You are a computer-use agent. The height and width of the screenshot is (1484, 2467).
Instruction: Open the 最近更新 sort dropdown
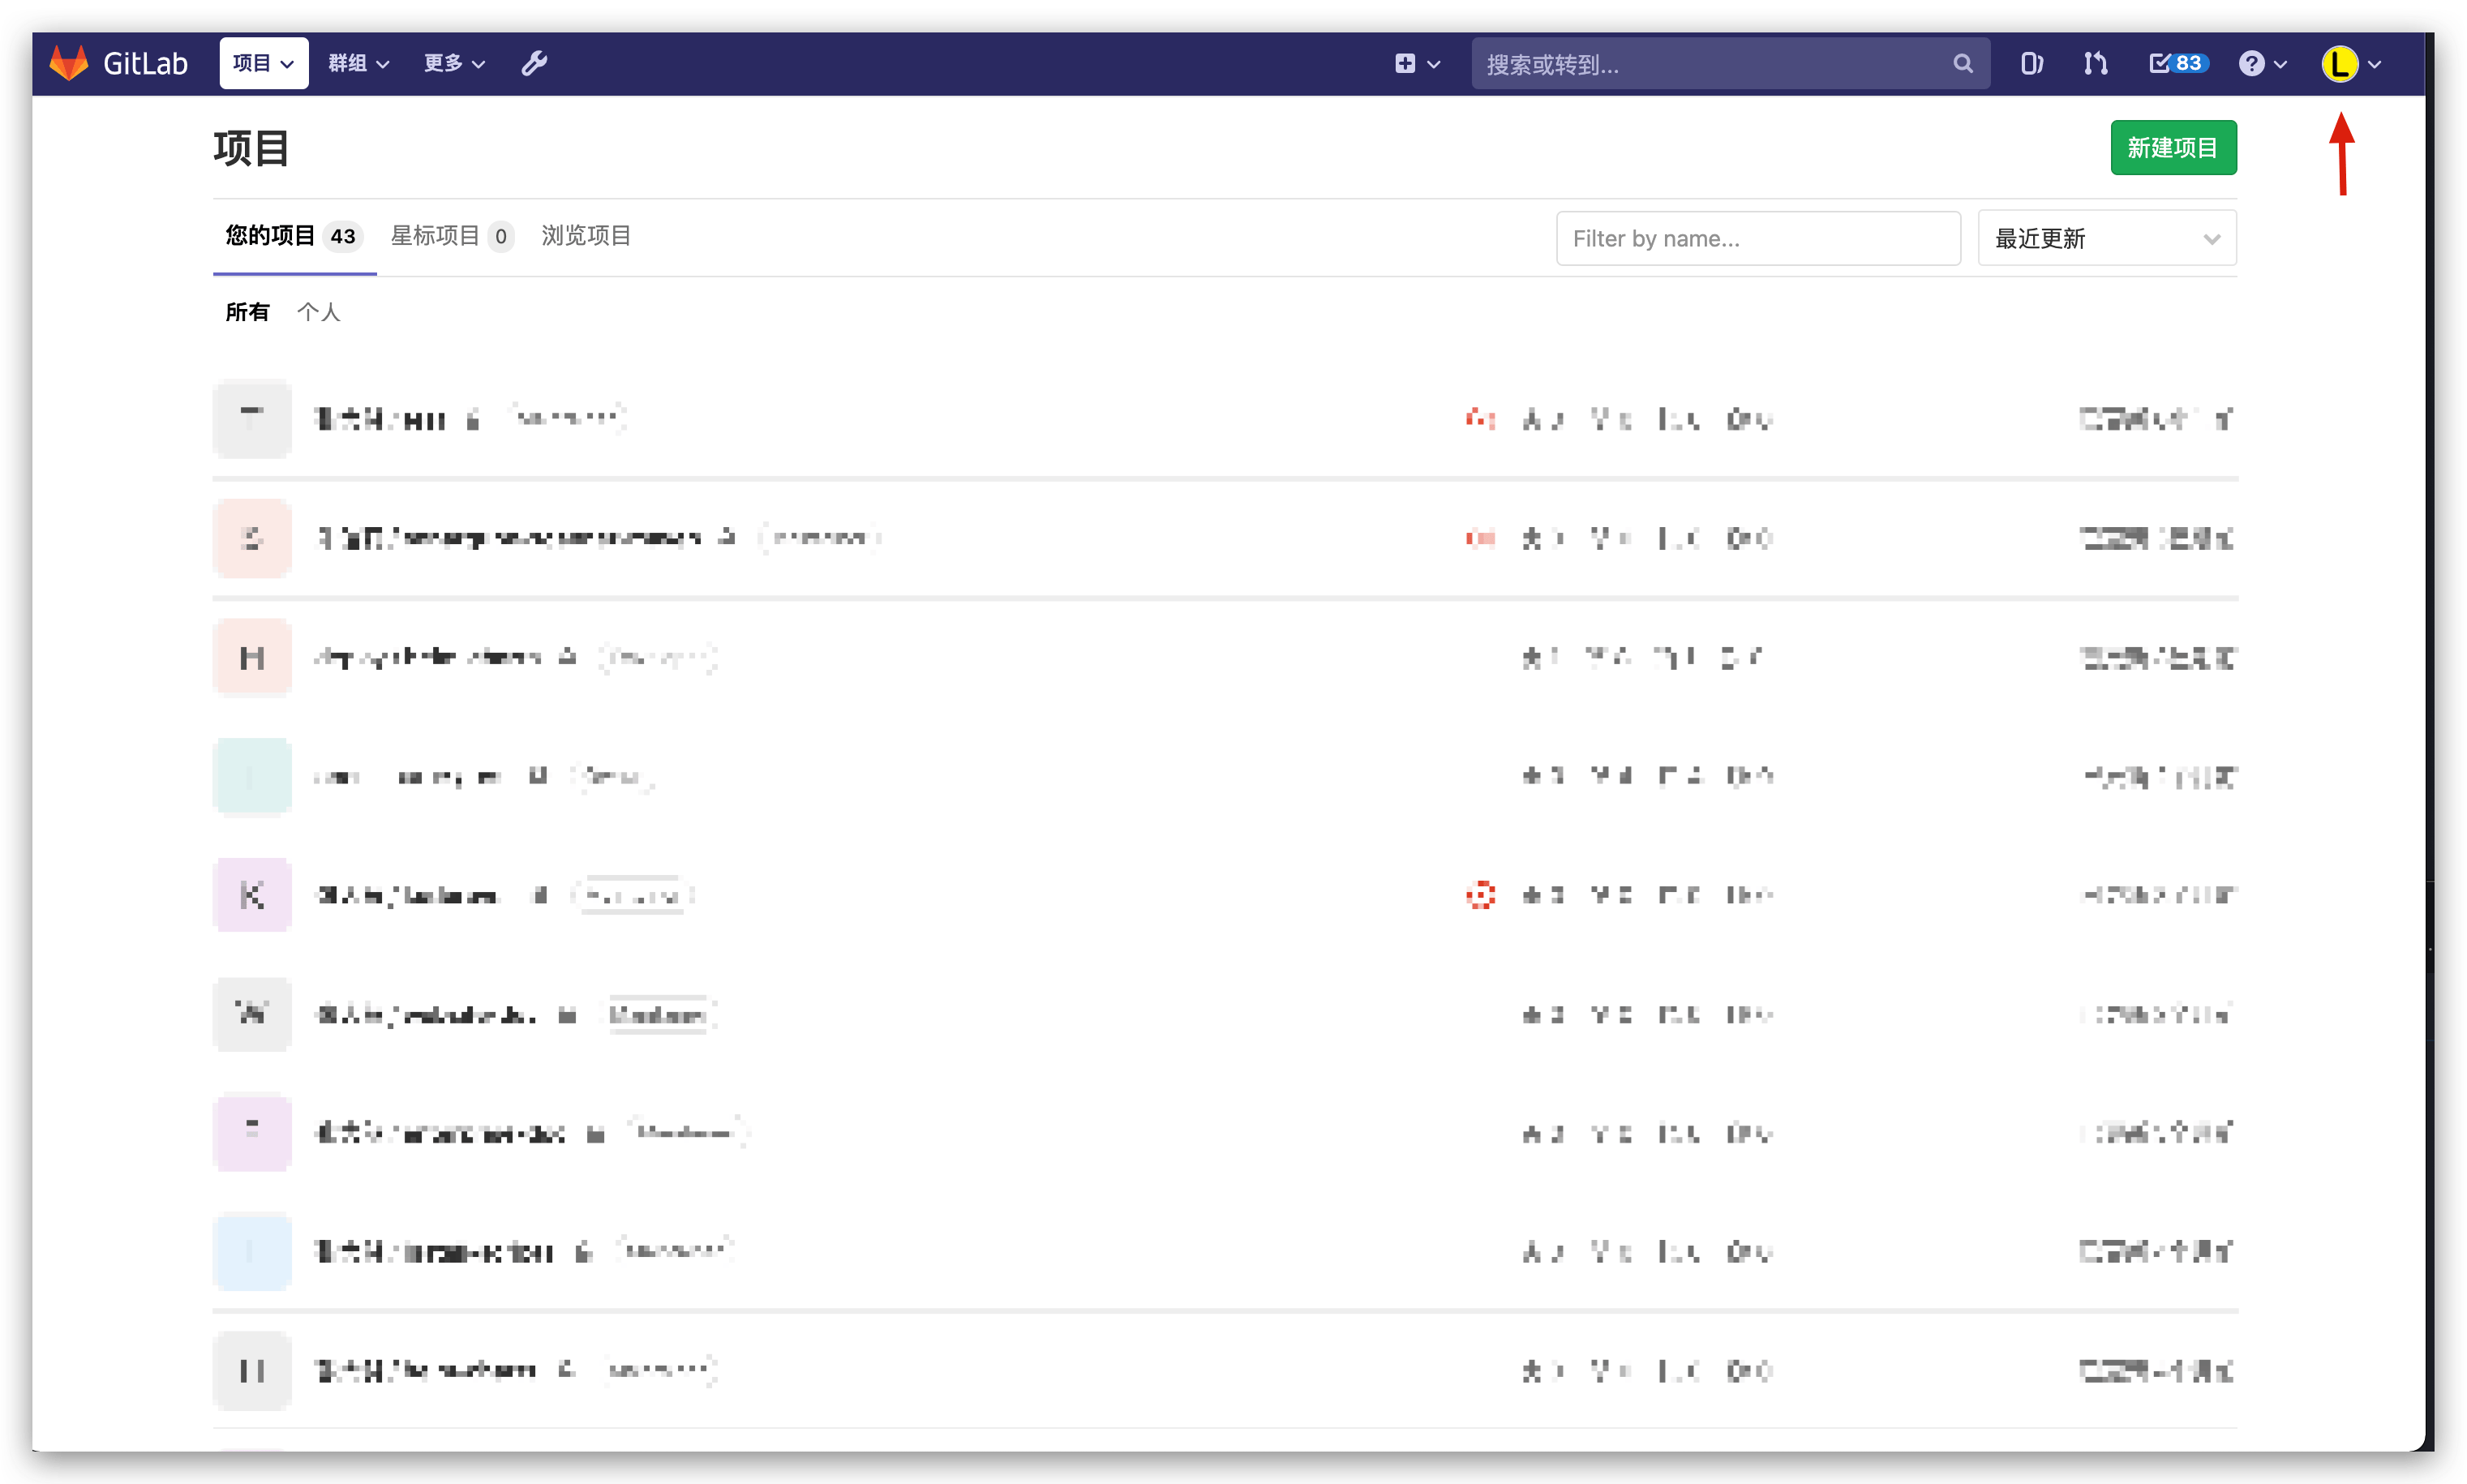[x=2106, y=238]
